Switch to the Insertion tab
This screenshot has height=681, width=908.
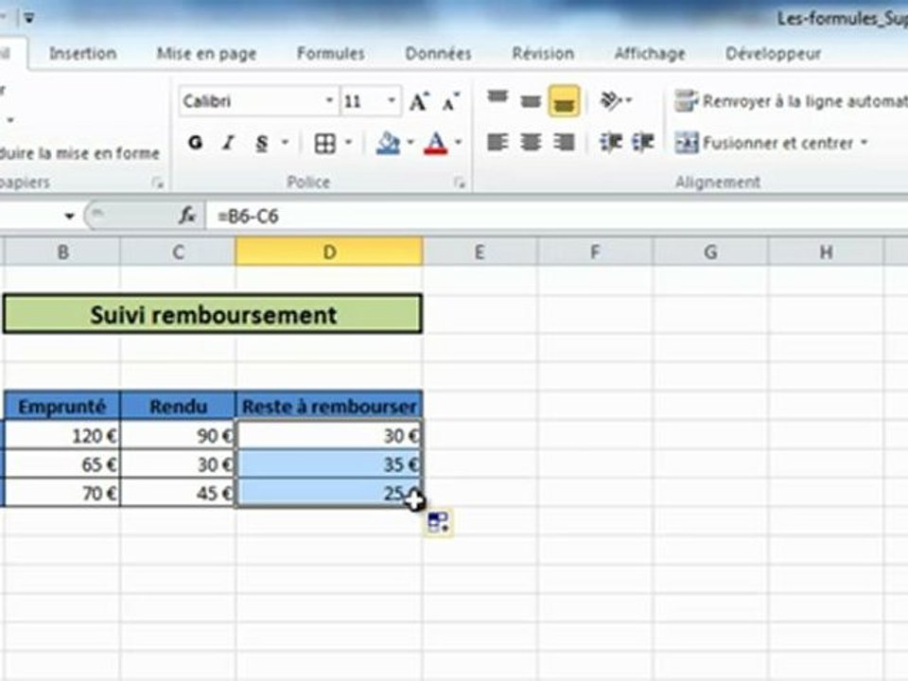83,54
